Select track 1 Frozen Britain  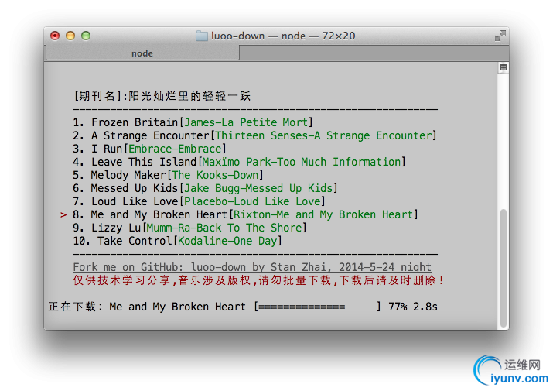click(193, 122)
